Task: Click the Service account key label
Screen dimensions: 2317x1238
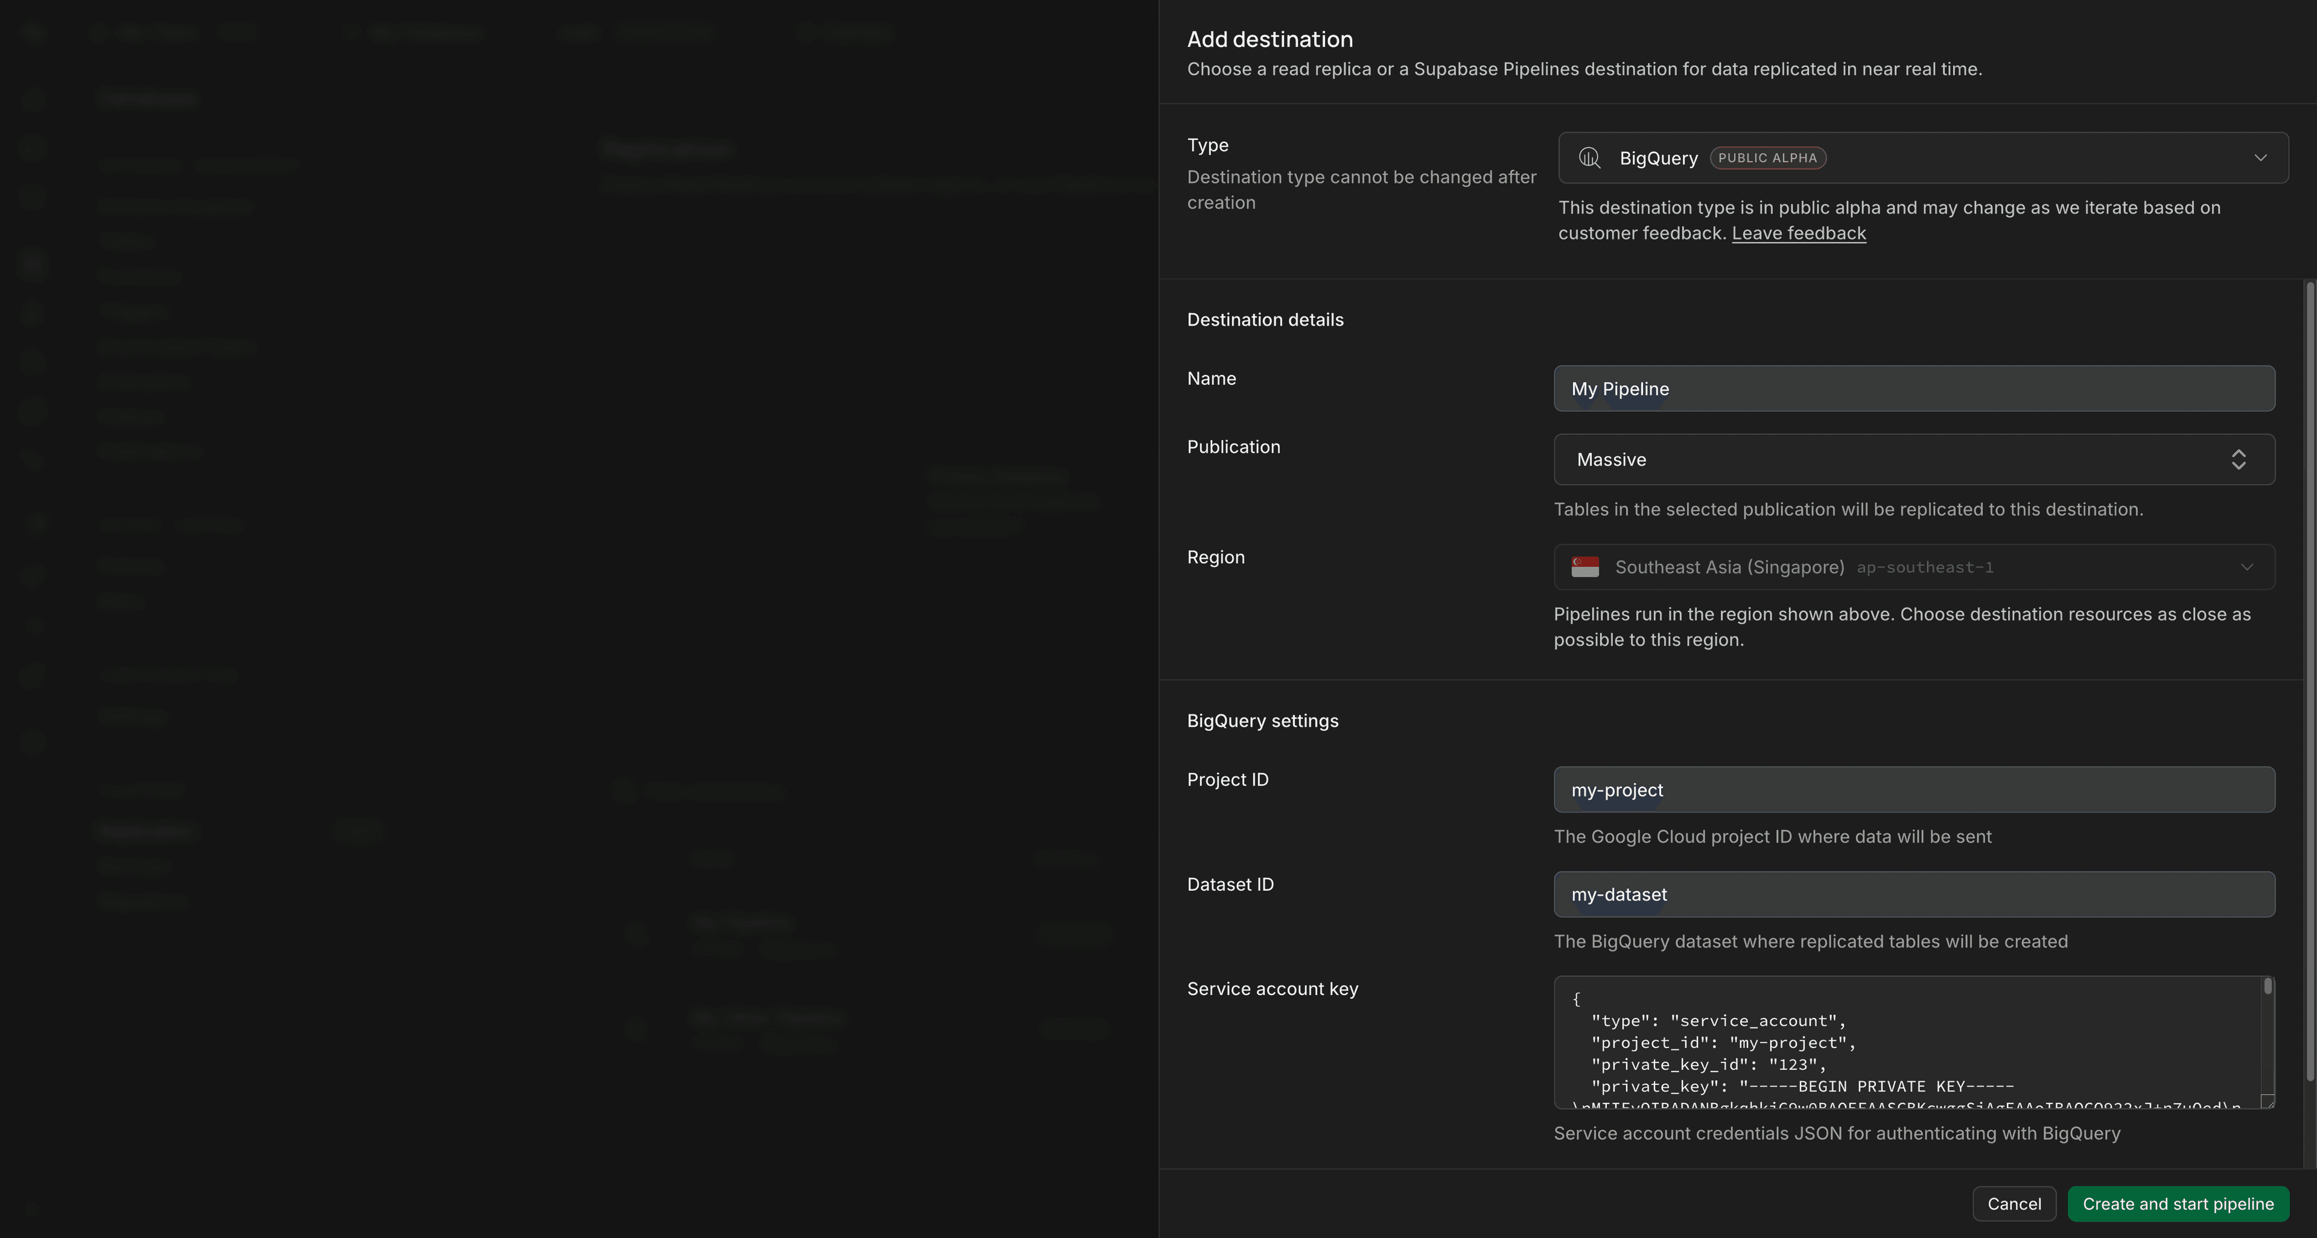Action: click(1272, 989)
